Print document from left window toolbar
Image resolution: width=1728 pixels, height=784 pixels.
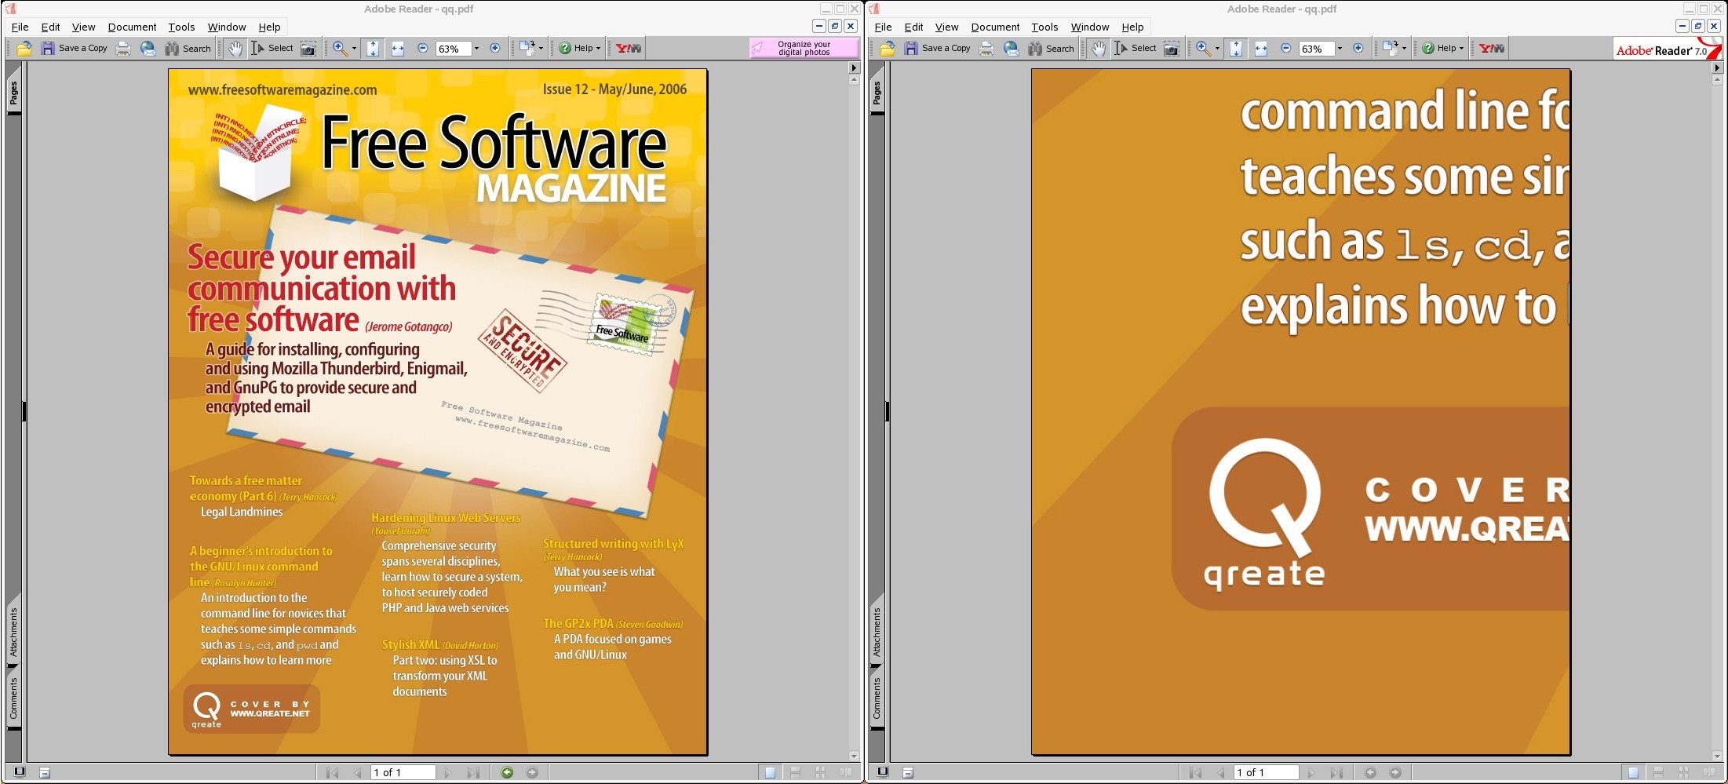click(123, 49)
